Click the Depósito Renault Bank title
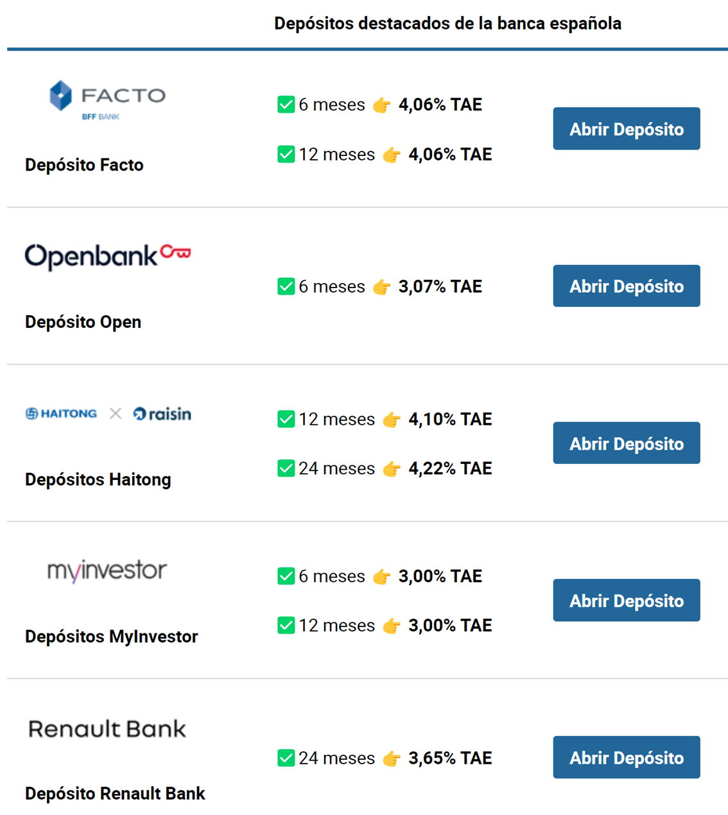 pos(115,794)
